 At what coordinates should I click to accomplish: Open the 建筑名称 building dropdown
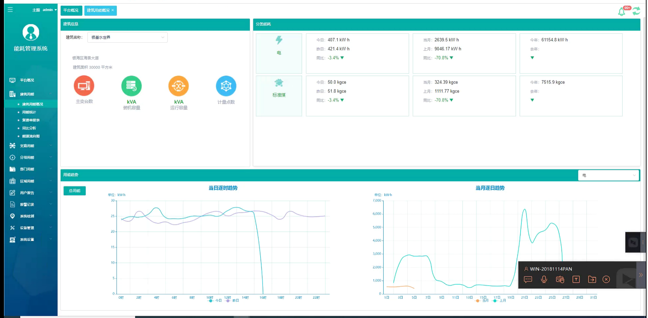pyautogui.click(x=127, y=37)
